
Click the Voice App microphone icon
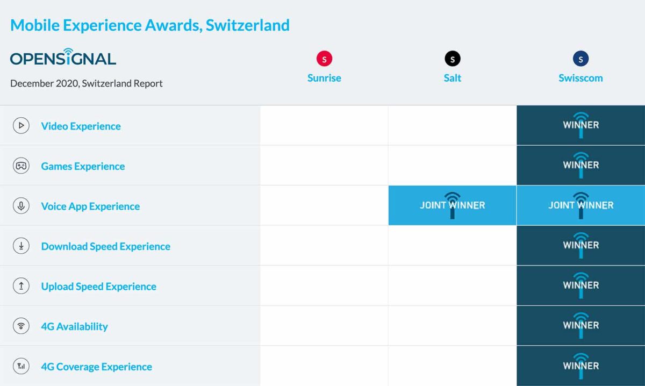click(21, 206)
